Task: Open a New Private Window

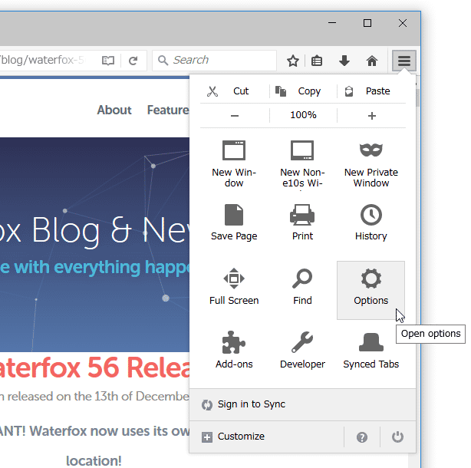Action: coord(371,163)
